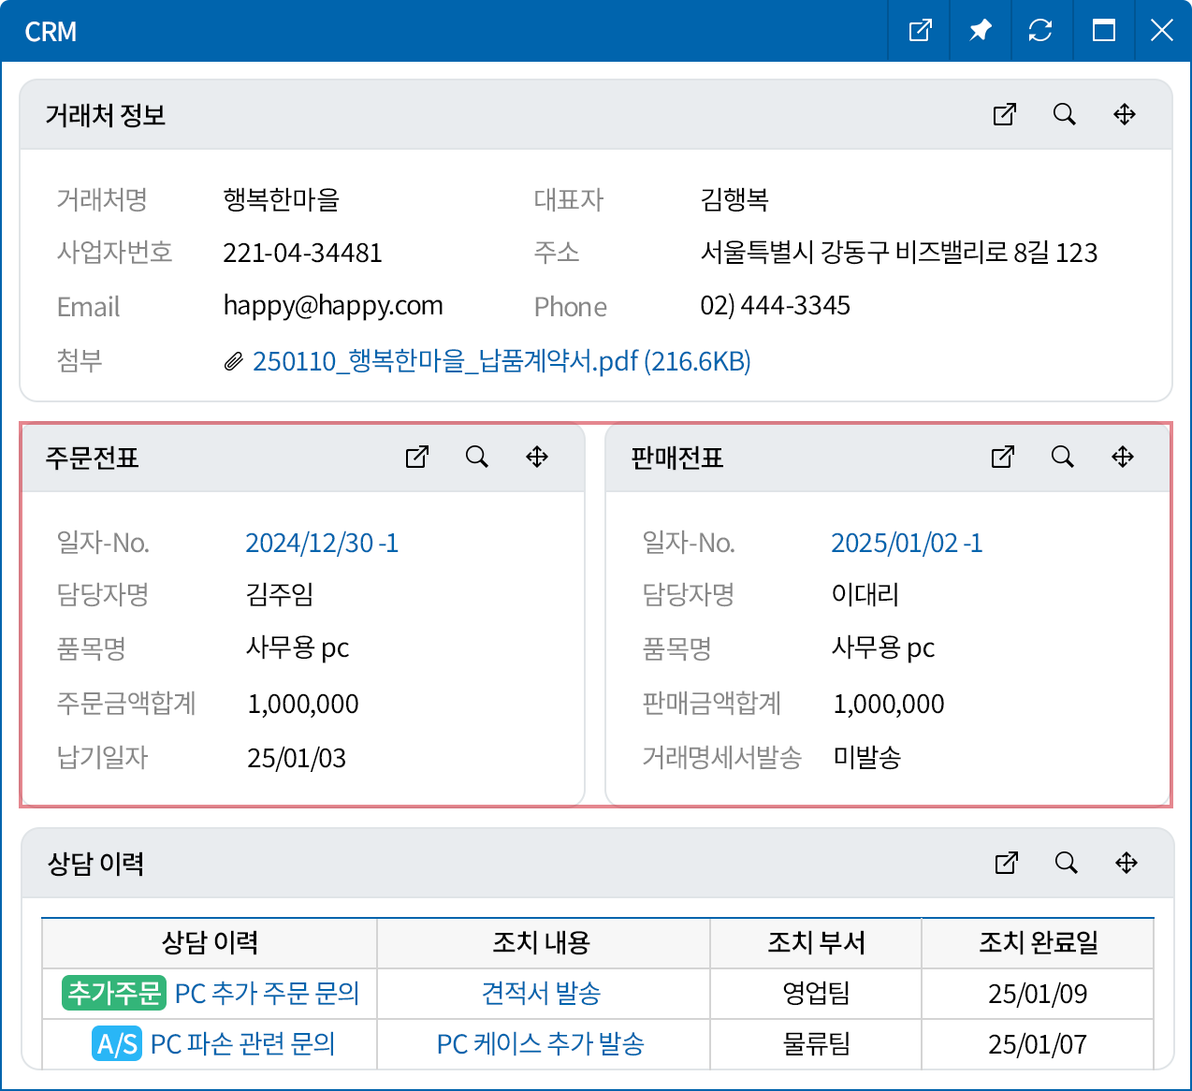This screenshot has width=1192, height=1091.
Task: Open the 견적서 발송 action detail
Action: click(x=541, y=994)
